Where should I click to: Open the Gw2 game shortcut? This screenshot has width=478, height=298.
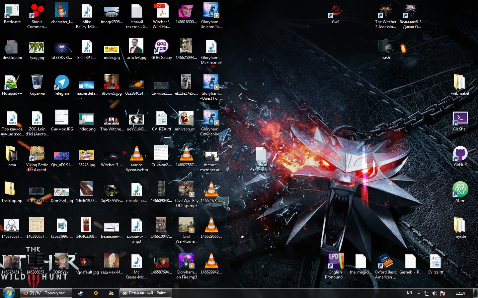tap(336, 14)
